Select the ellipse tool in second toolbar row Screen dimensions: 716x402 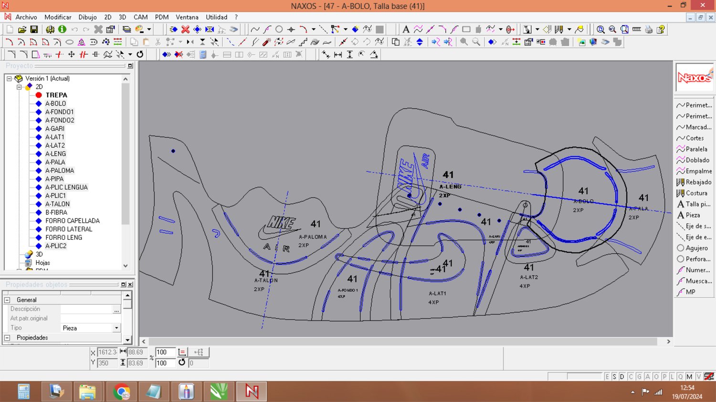tap(69, 42)
